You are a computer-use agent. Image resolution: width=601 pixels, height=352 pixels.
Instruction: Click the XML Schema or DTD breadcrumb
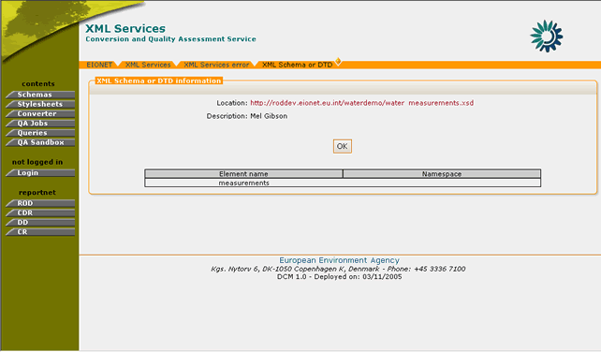pyautogui.click(x=297, y=65)
